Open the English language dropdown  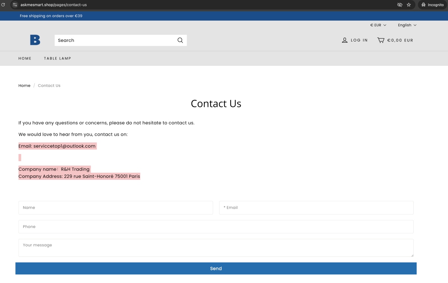click(x=407, y=25)
